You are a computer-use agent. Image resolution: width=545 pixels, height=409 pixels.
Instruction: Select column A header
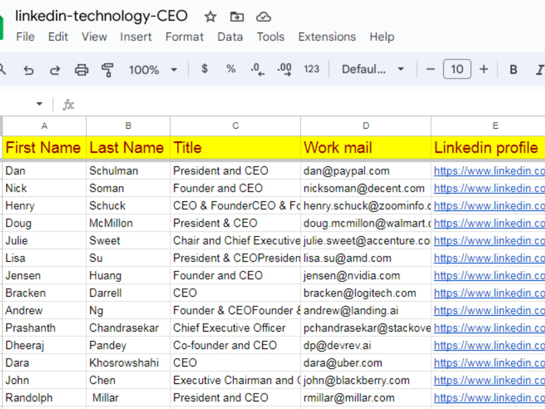(x=45, y=126)
